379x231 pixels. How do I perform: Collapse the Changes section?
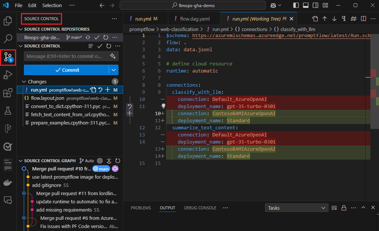25,81
